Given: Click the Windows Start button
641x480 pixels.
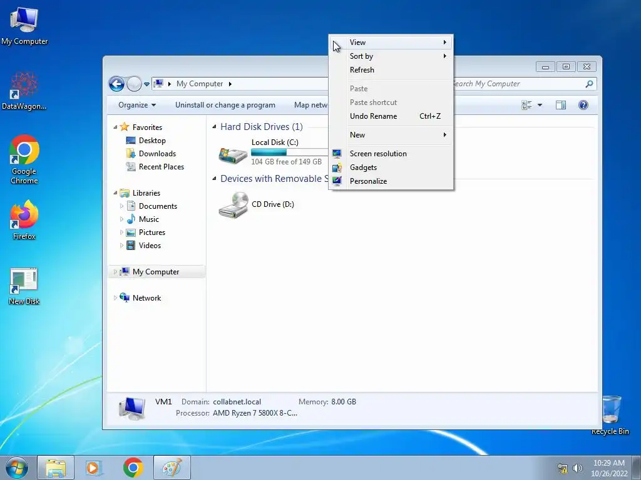Looking at the screenshot, I should click(17, 467).
